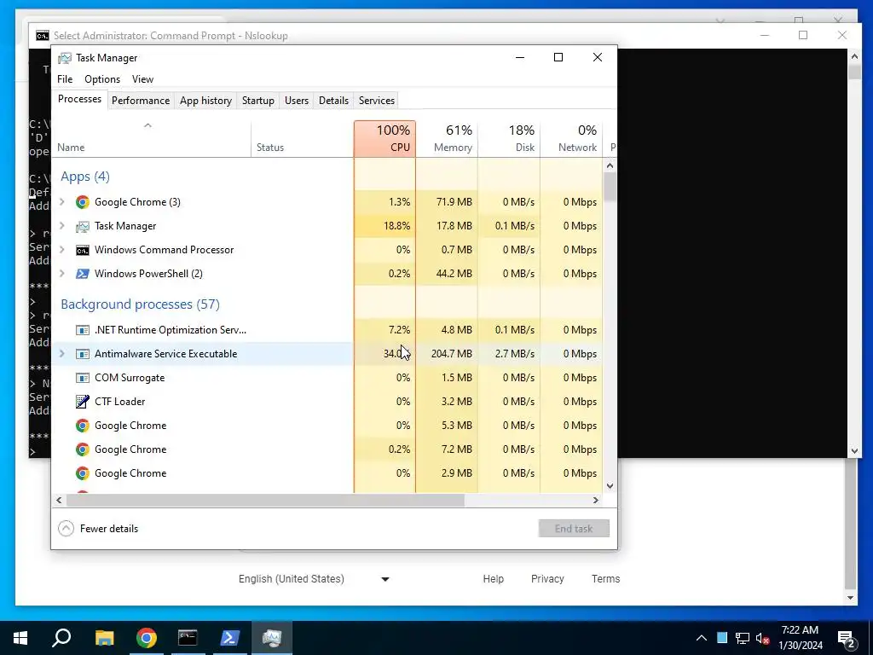Click the horizontal scrollbar thumb in Task Manager
This screenshot has height=655, width=873.
[265, 500]
